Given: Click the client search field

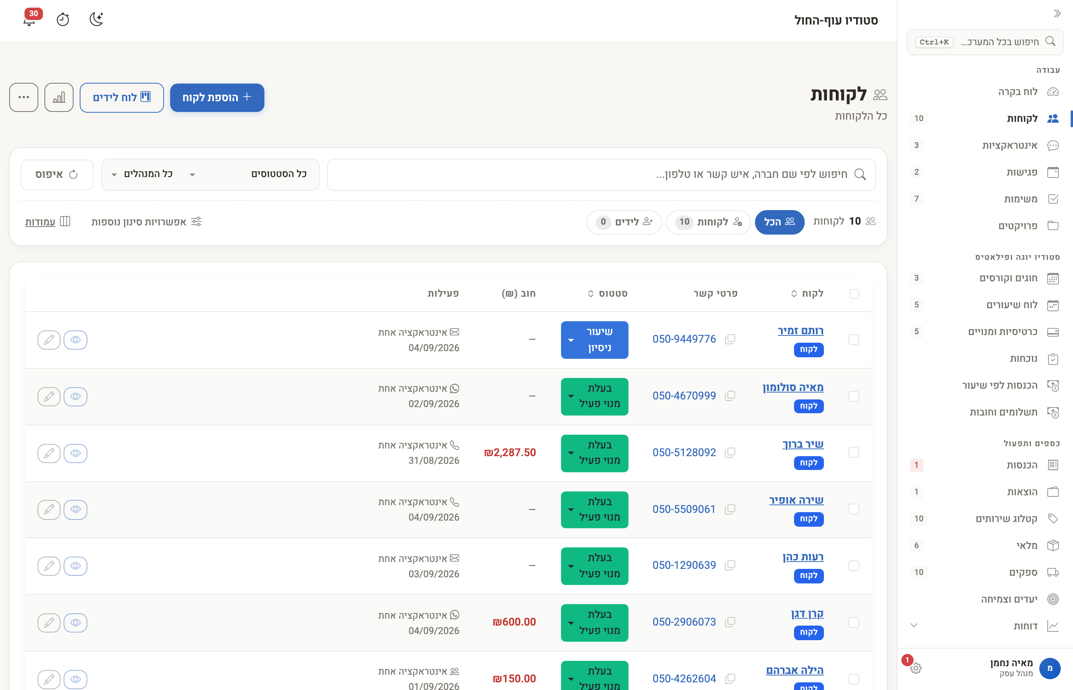Looking at the screenshot, I should 601,174.
